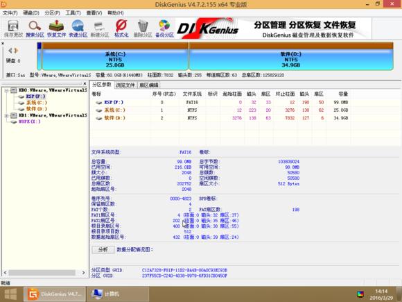Launch the Recover Files tool
This screenshot has width=402, height=302.
56,28
